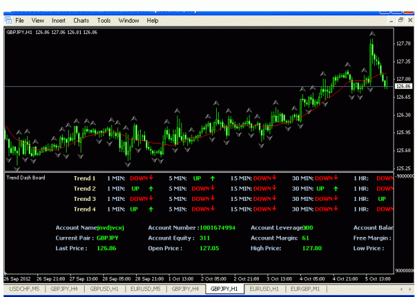This screenshot has height=297, width=417.
Task: Click the Account Margin value 61
Action: tap(306, 238)
